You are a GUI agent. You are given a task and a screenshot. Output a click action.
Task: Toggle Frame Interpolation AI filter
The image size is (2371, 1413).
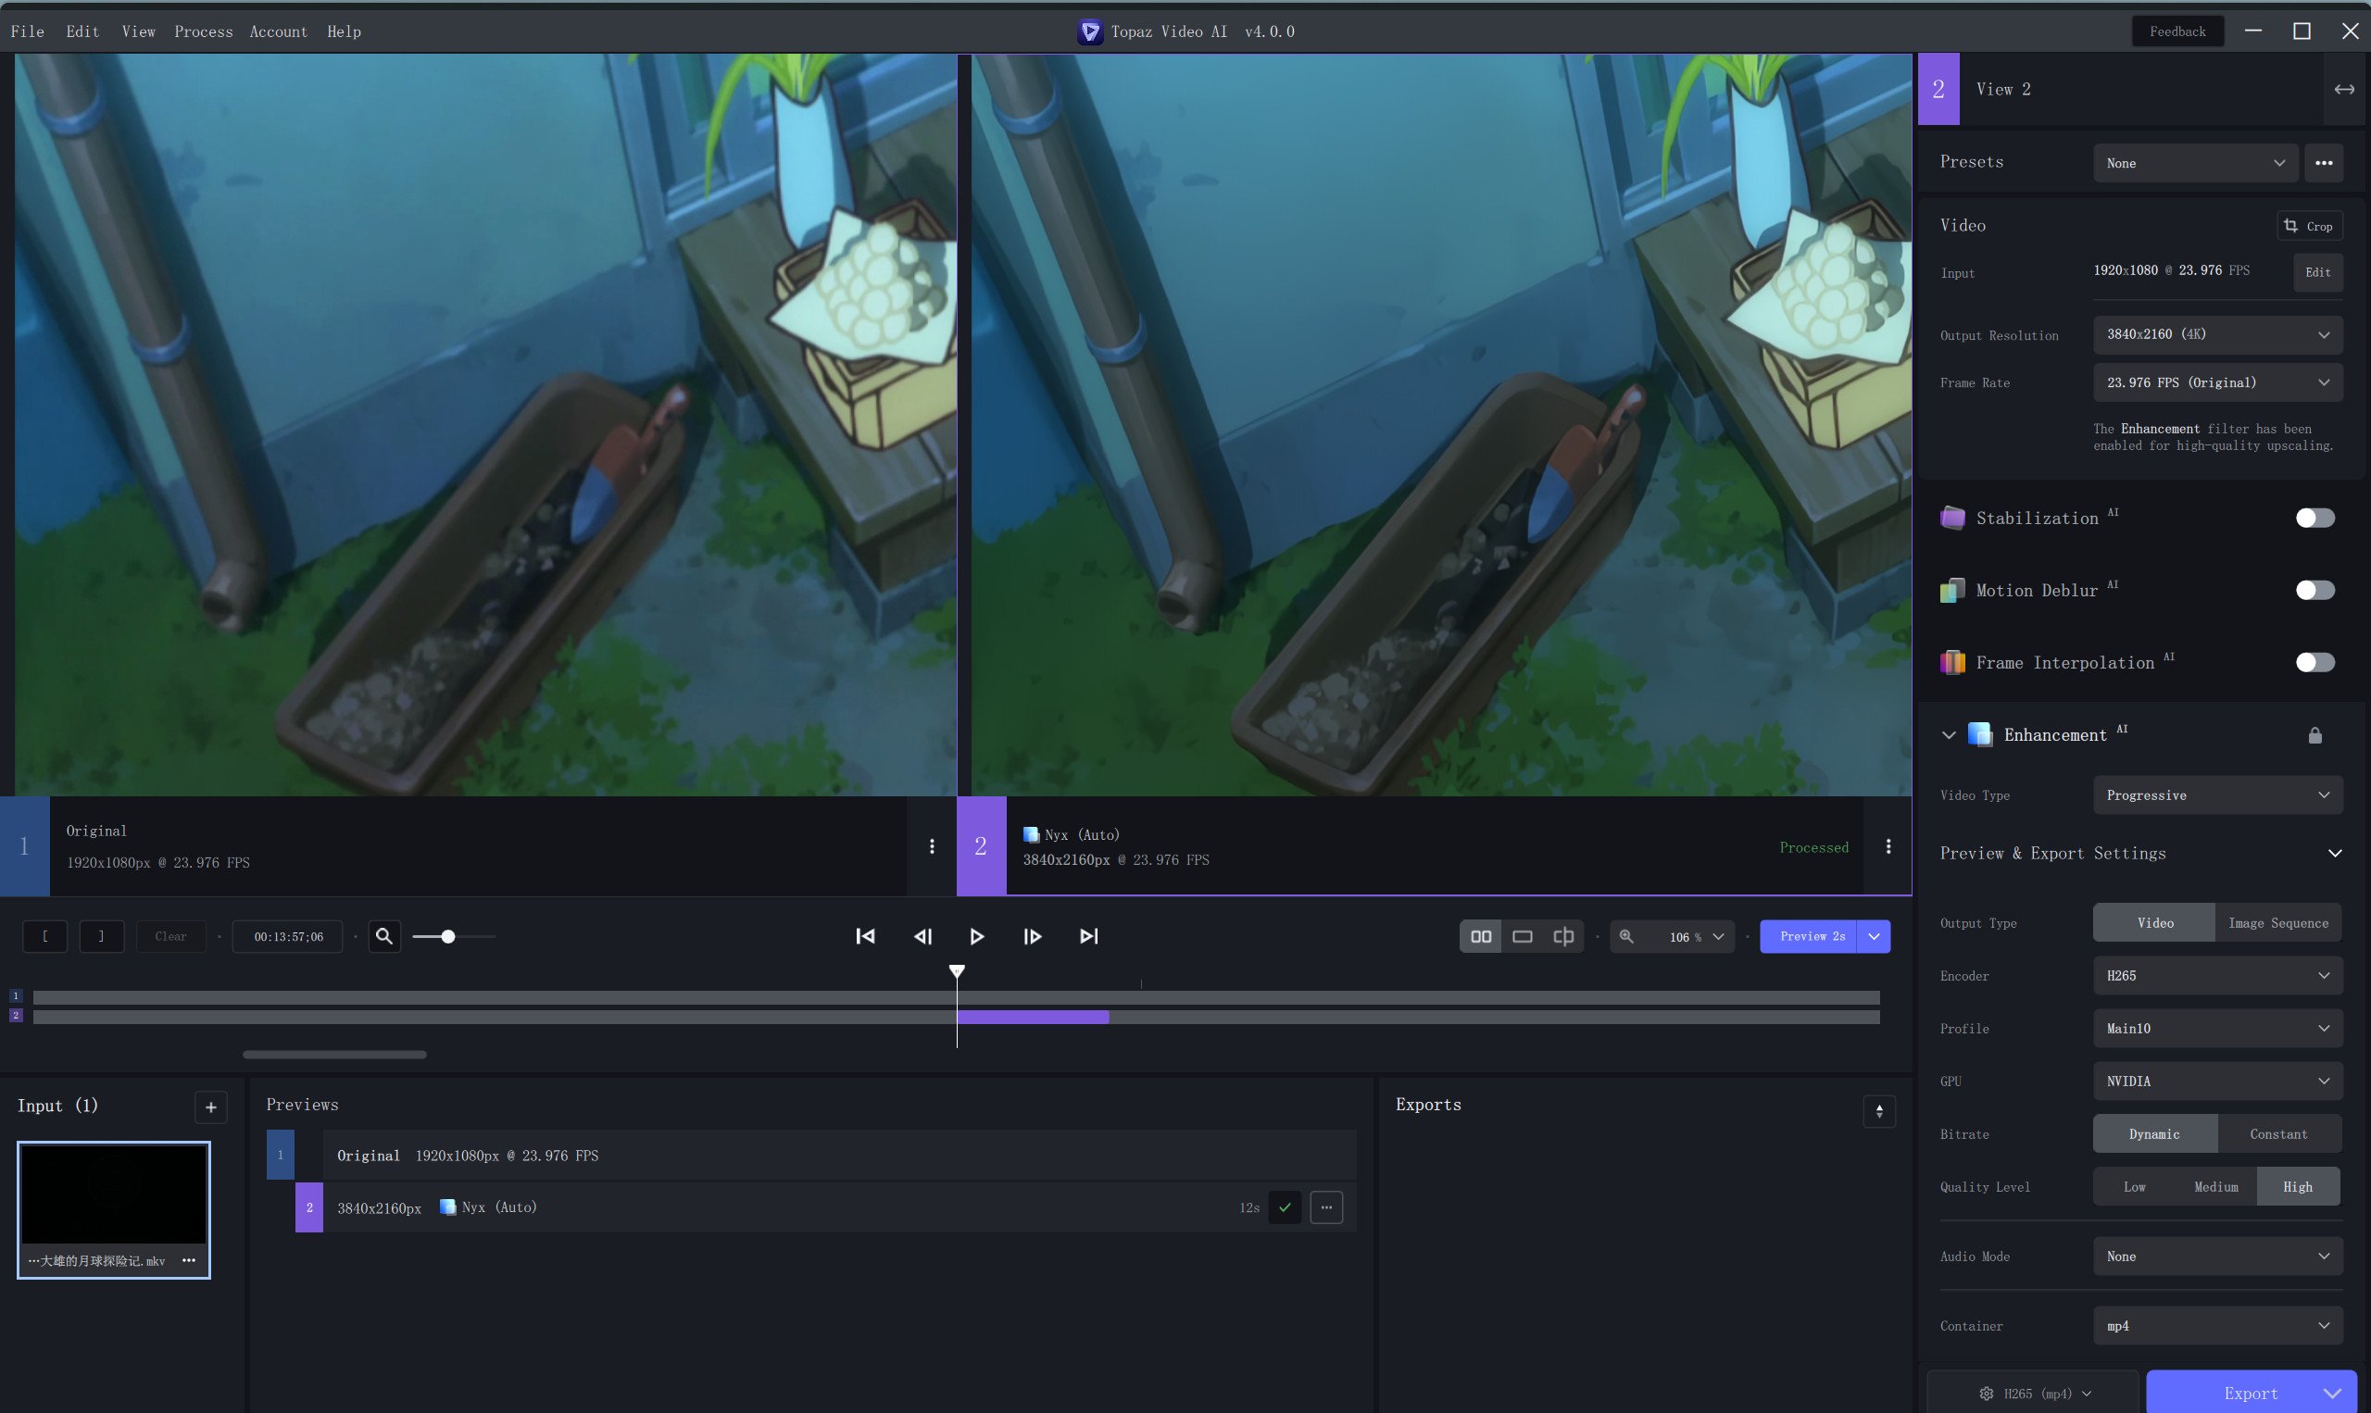coord(2317,661)
